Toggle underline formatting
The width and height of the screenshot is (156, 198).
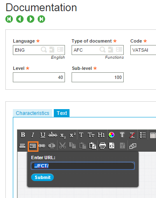point(43,135)
